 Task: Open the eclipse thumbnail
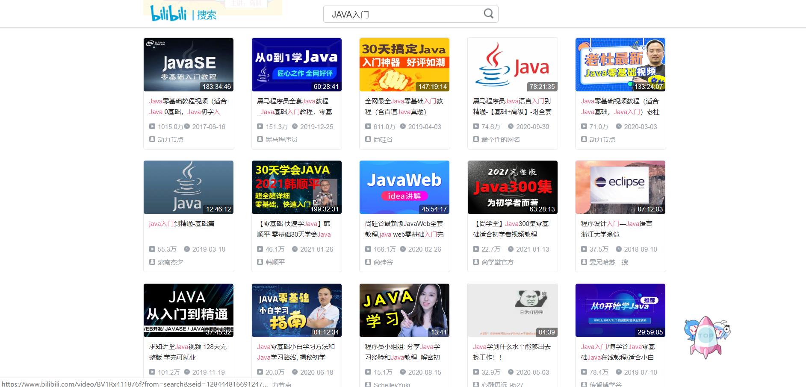pyautogui.click(x=620, y=187)
